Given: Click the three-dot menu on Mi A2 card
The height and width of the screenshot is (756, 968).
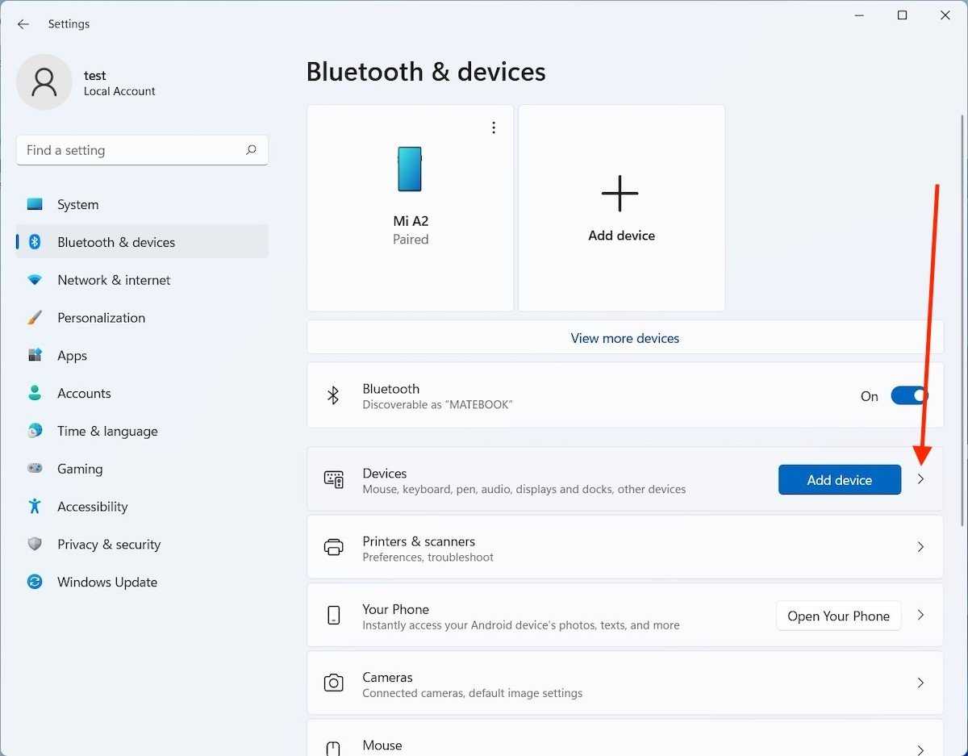Looking at the screenshot, I should tap(494, 127).
